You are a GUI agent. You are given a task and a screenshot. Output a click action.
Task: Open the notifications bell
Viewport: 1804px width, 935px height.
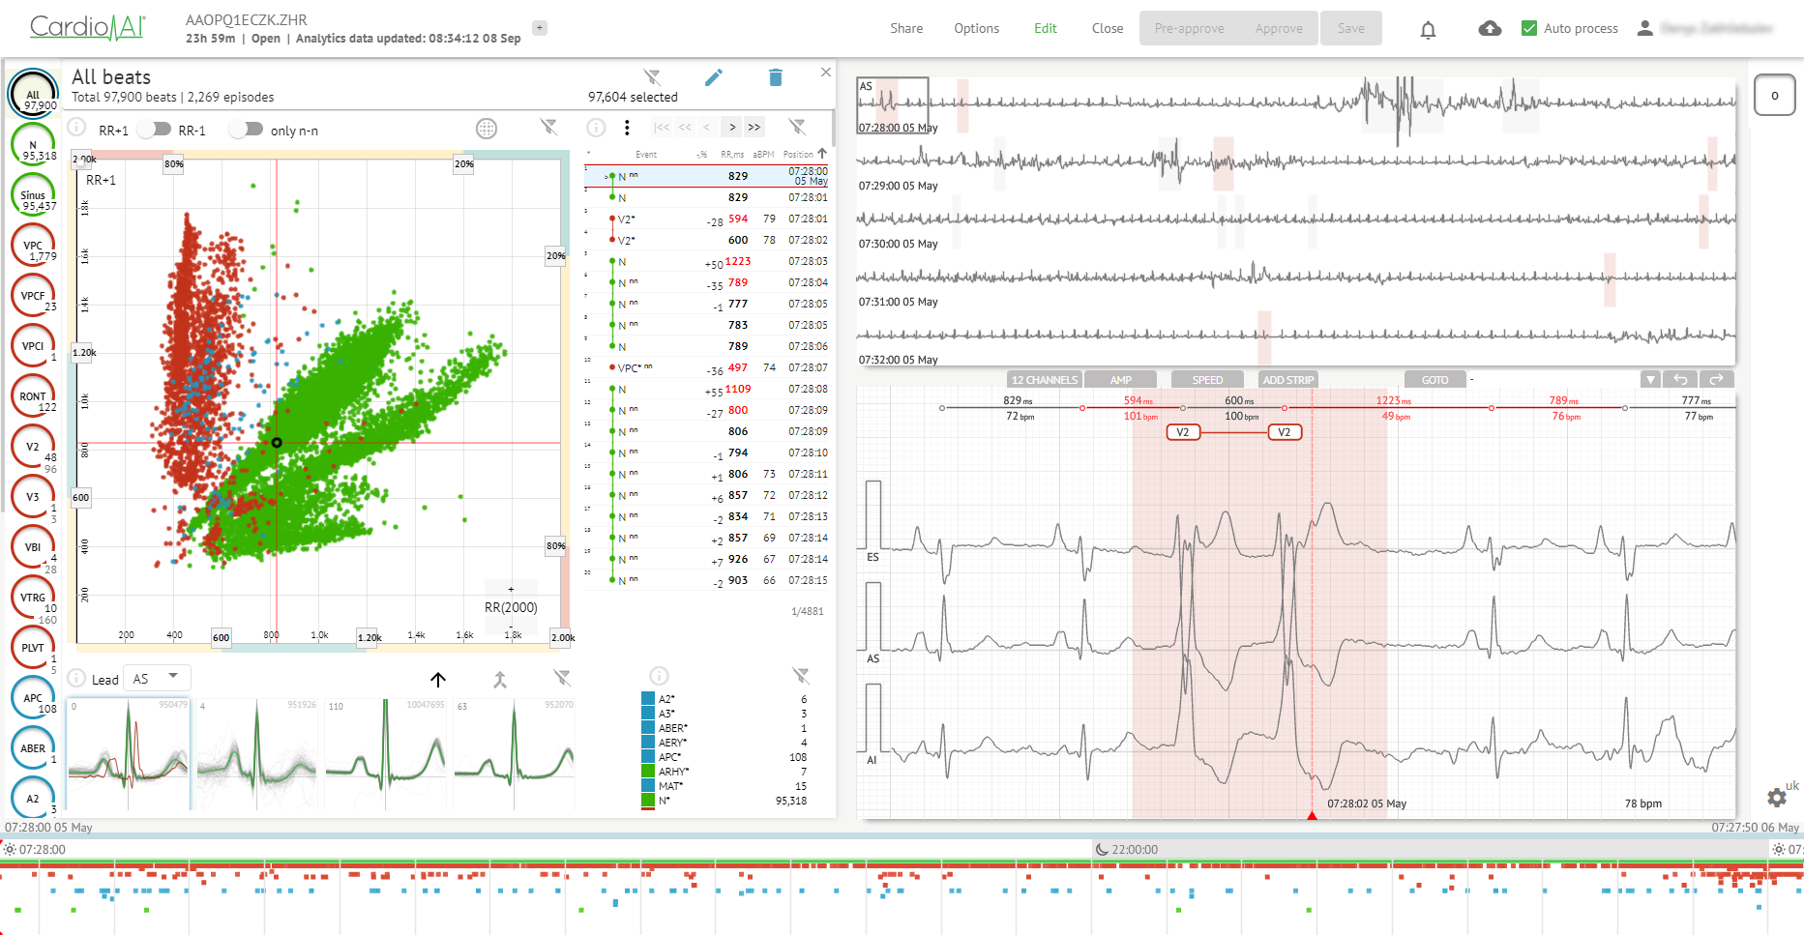(1428, 29)
